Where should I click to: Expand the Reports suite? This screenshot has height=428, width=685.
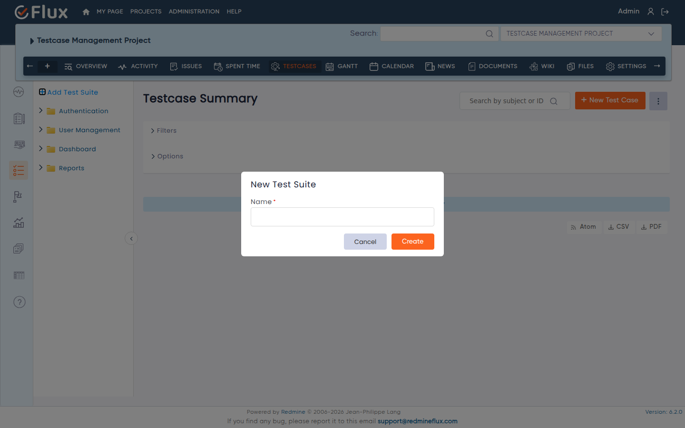click(41, 167)
